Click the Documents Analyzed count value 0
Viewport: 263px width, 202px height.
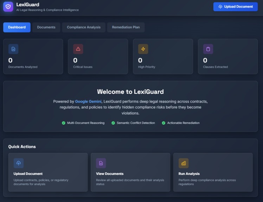coord(11,60)
